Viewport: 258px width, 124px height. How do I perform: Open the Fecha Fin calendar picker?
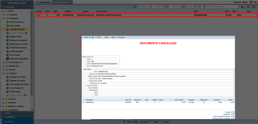(183, 6)
